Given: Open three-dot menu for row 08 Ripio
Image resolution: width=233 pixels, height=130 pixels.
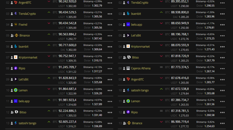Looking at the screenshot, I should 110,68.
